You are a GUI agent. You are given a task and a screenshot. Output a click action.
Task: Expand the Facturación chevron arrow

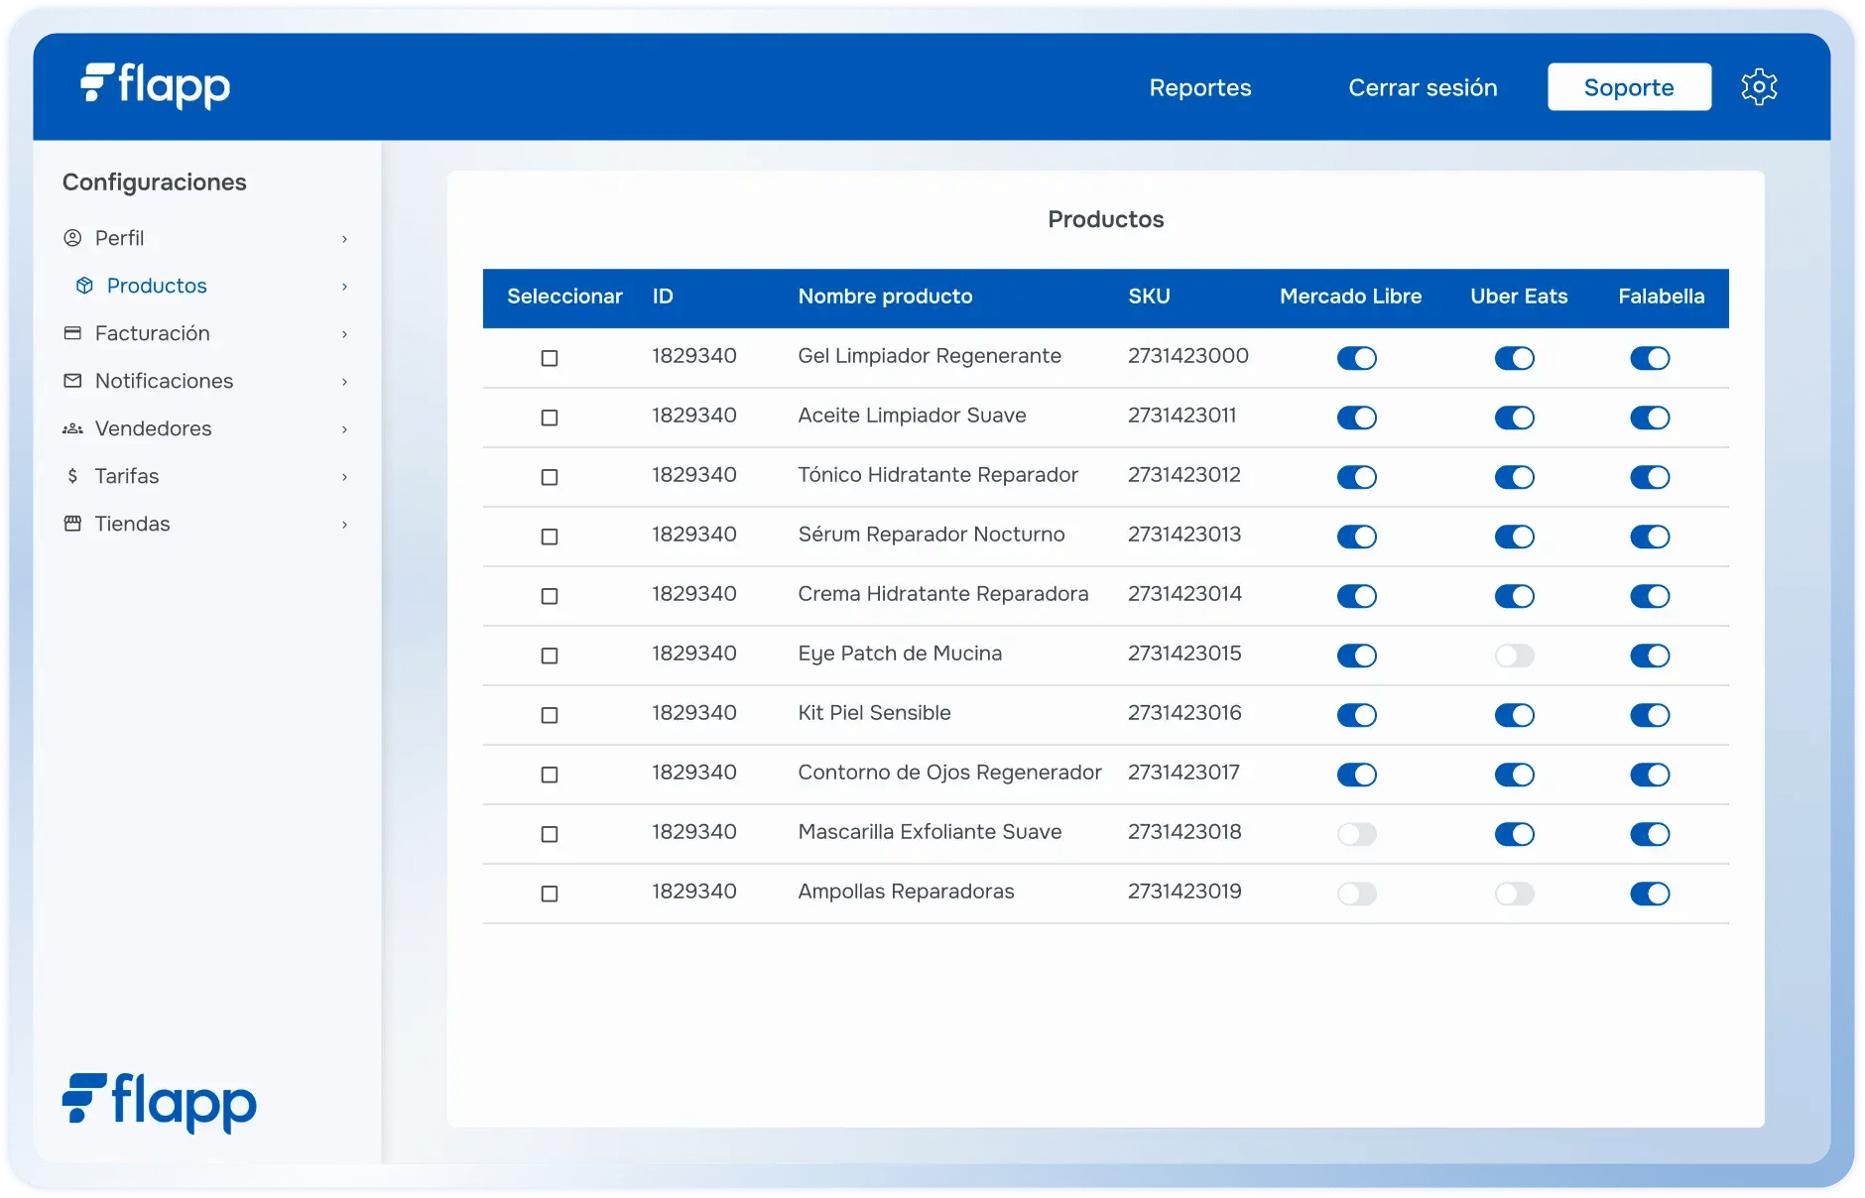pos(344,334)
